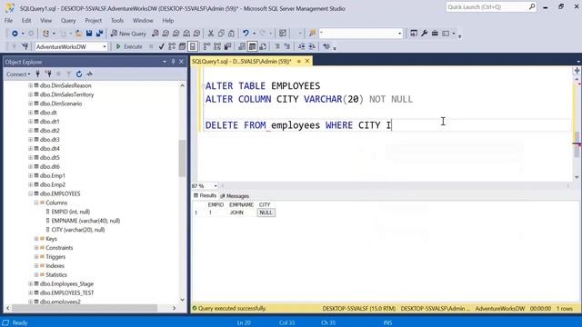Click the NULL cell in CITY column
Viewport: 582px width, 327px height.
point(266,213)
